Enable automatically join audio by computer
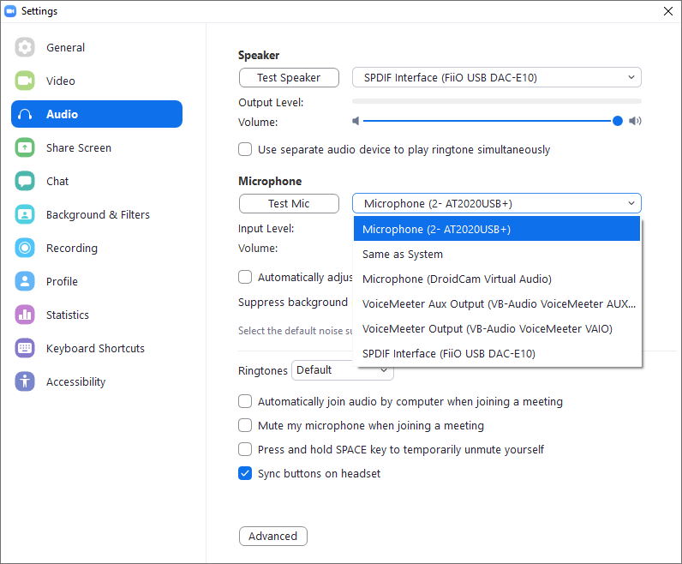 click(x=245, y=401)
